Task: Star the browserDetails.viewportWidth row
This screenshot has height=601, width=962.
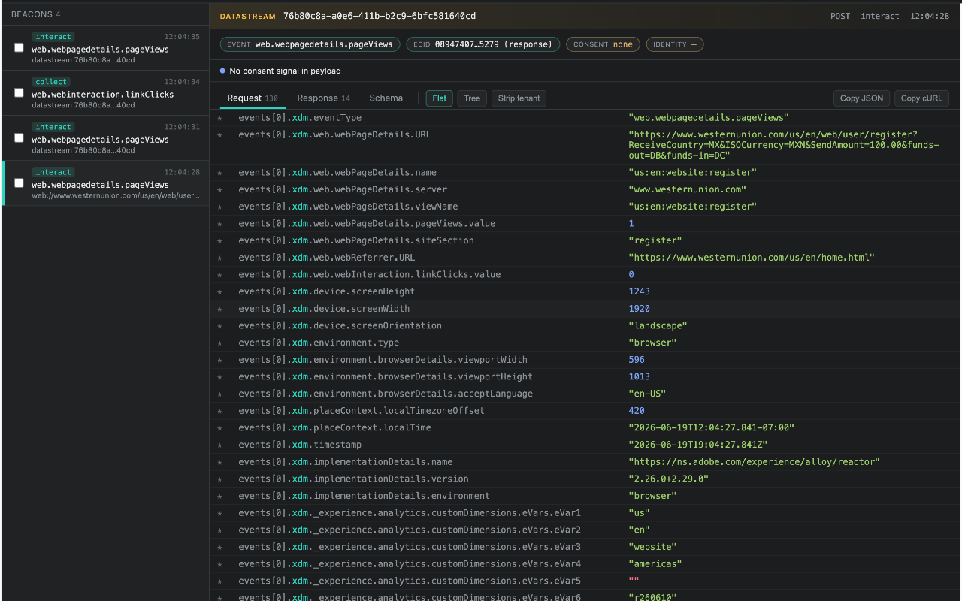Action: pos(220,360)
